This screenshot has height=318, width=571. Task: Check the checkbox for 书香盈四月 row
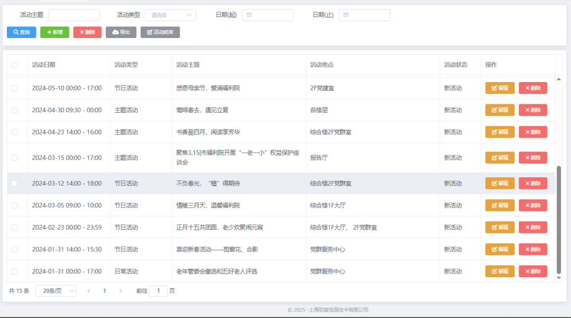(x=15, y=132)
